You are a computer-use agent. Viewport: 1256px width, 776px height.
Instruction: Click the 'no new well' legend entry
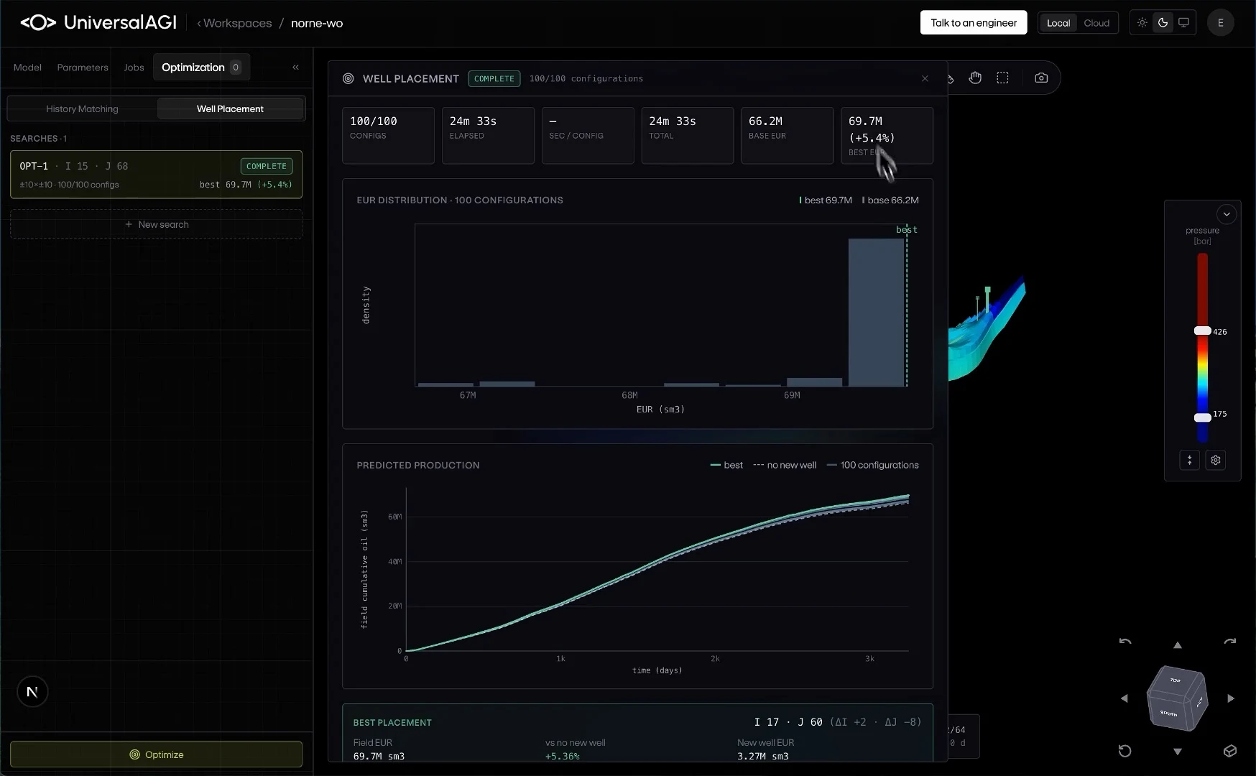click(x=785, y=465)
